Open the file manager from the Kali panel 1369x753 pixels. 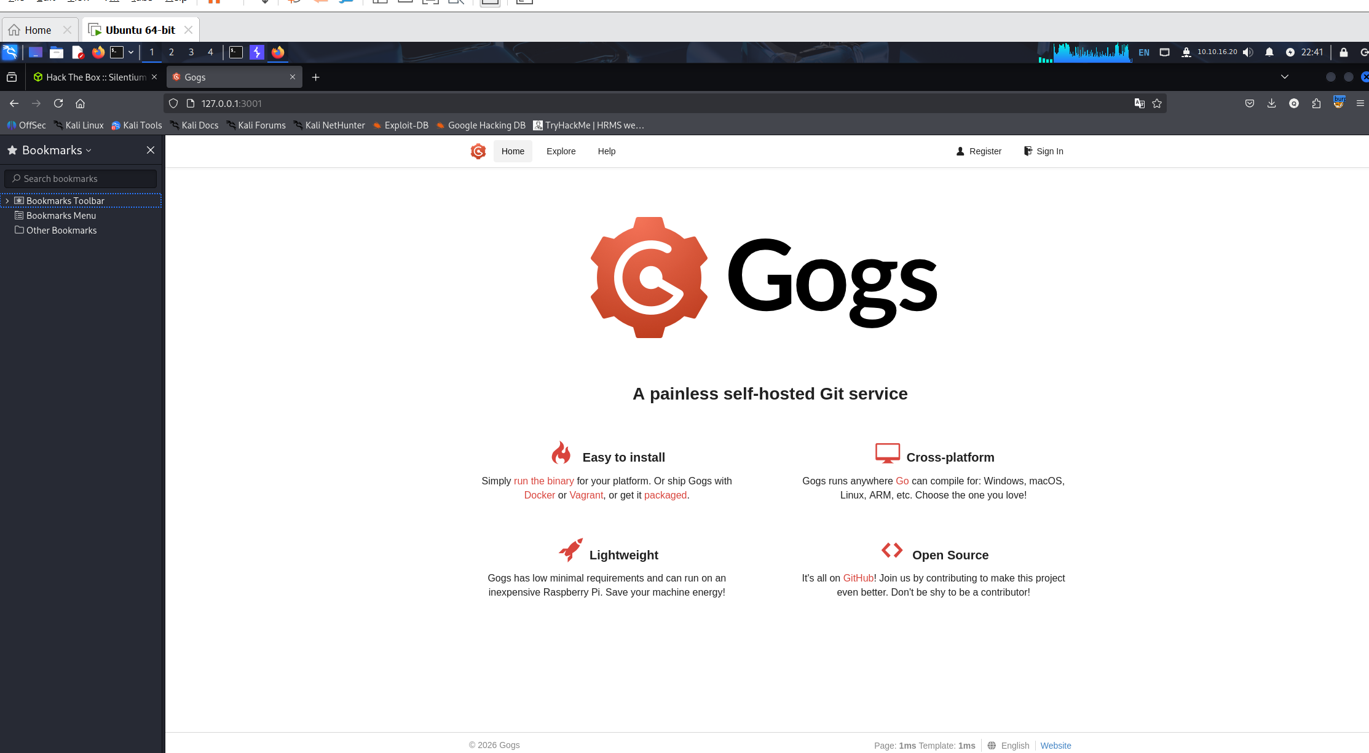point(57,52)
